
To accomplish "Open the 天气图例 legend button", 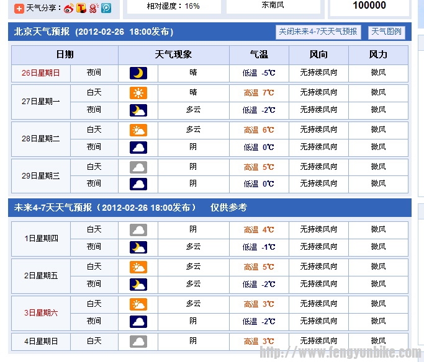I will click(386, 32).
